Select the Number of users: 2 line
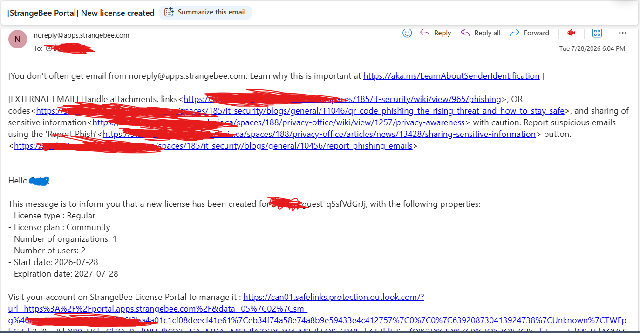 pyautogui.click(x=47, y=251)
